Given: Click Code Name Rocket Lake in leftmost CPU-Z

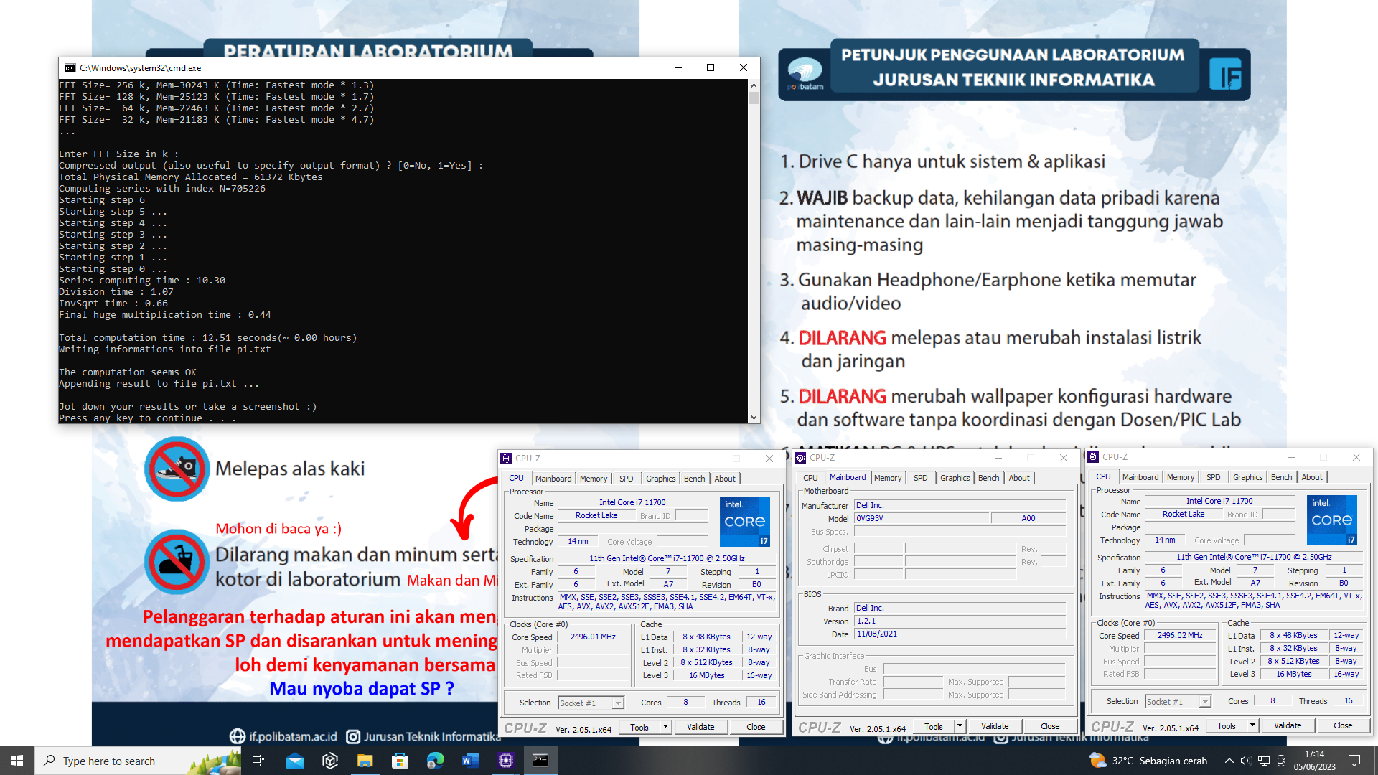Looking at the screenshot, I should point(596,516).
